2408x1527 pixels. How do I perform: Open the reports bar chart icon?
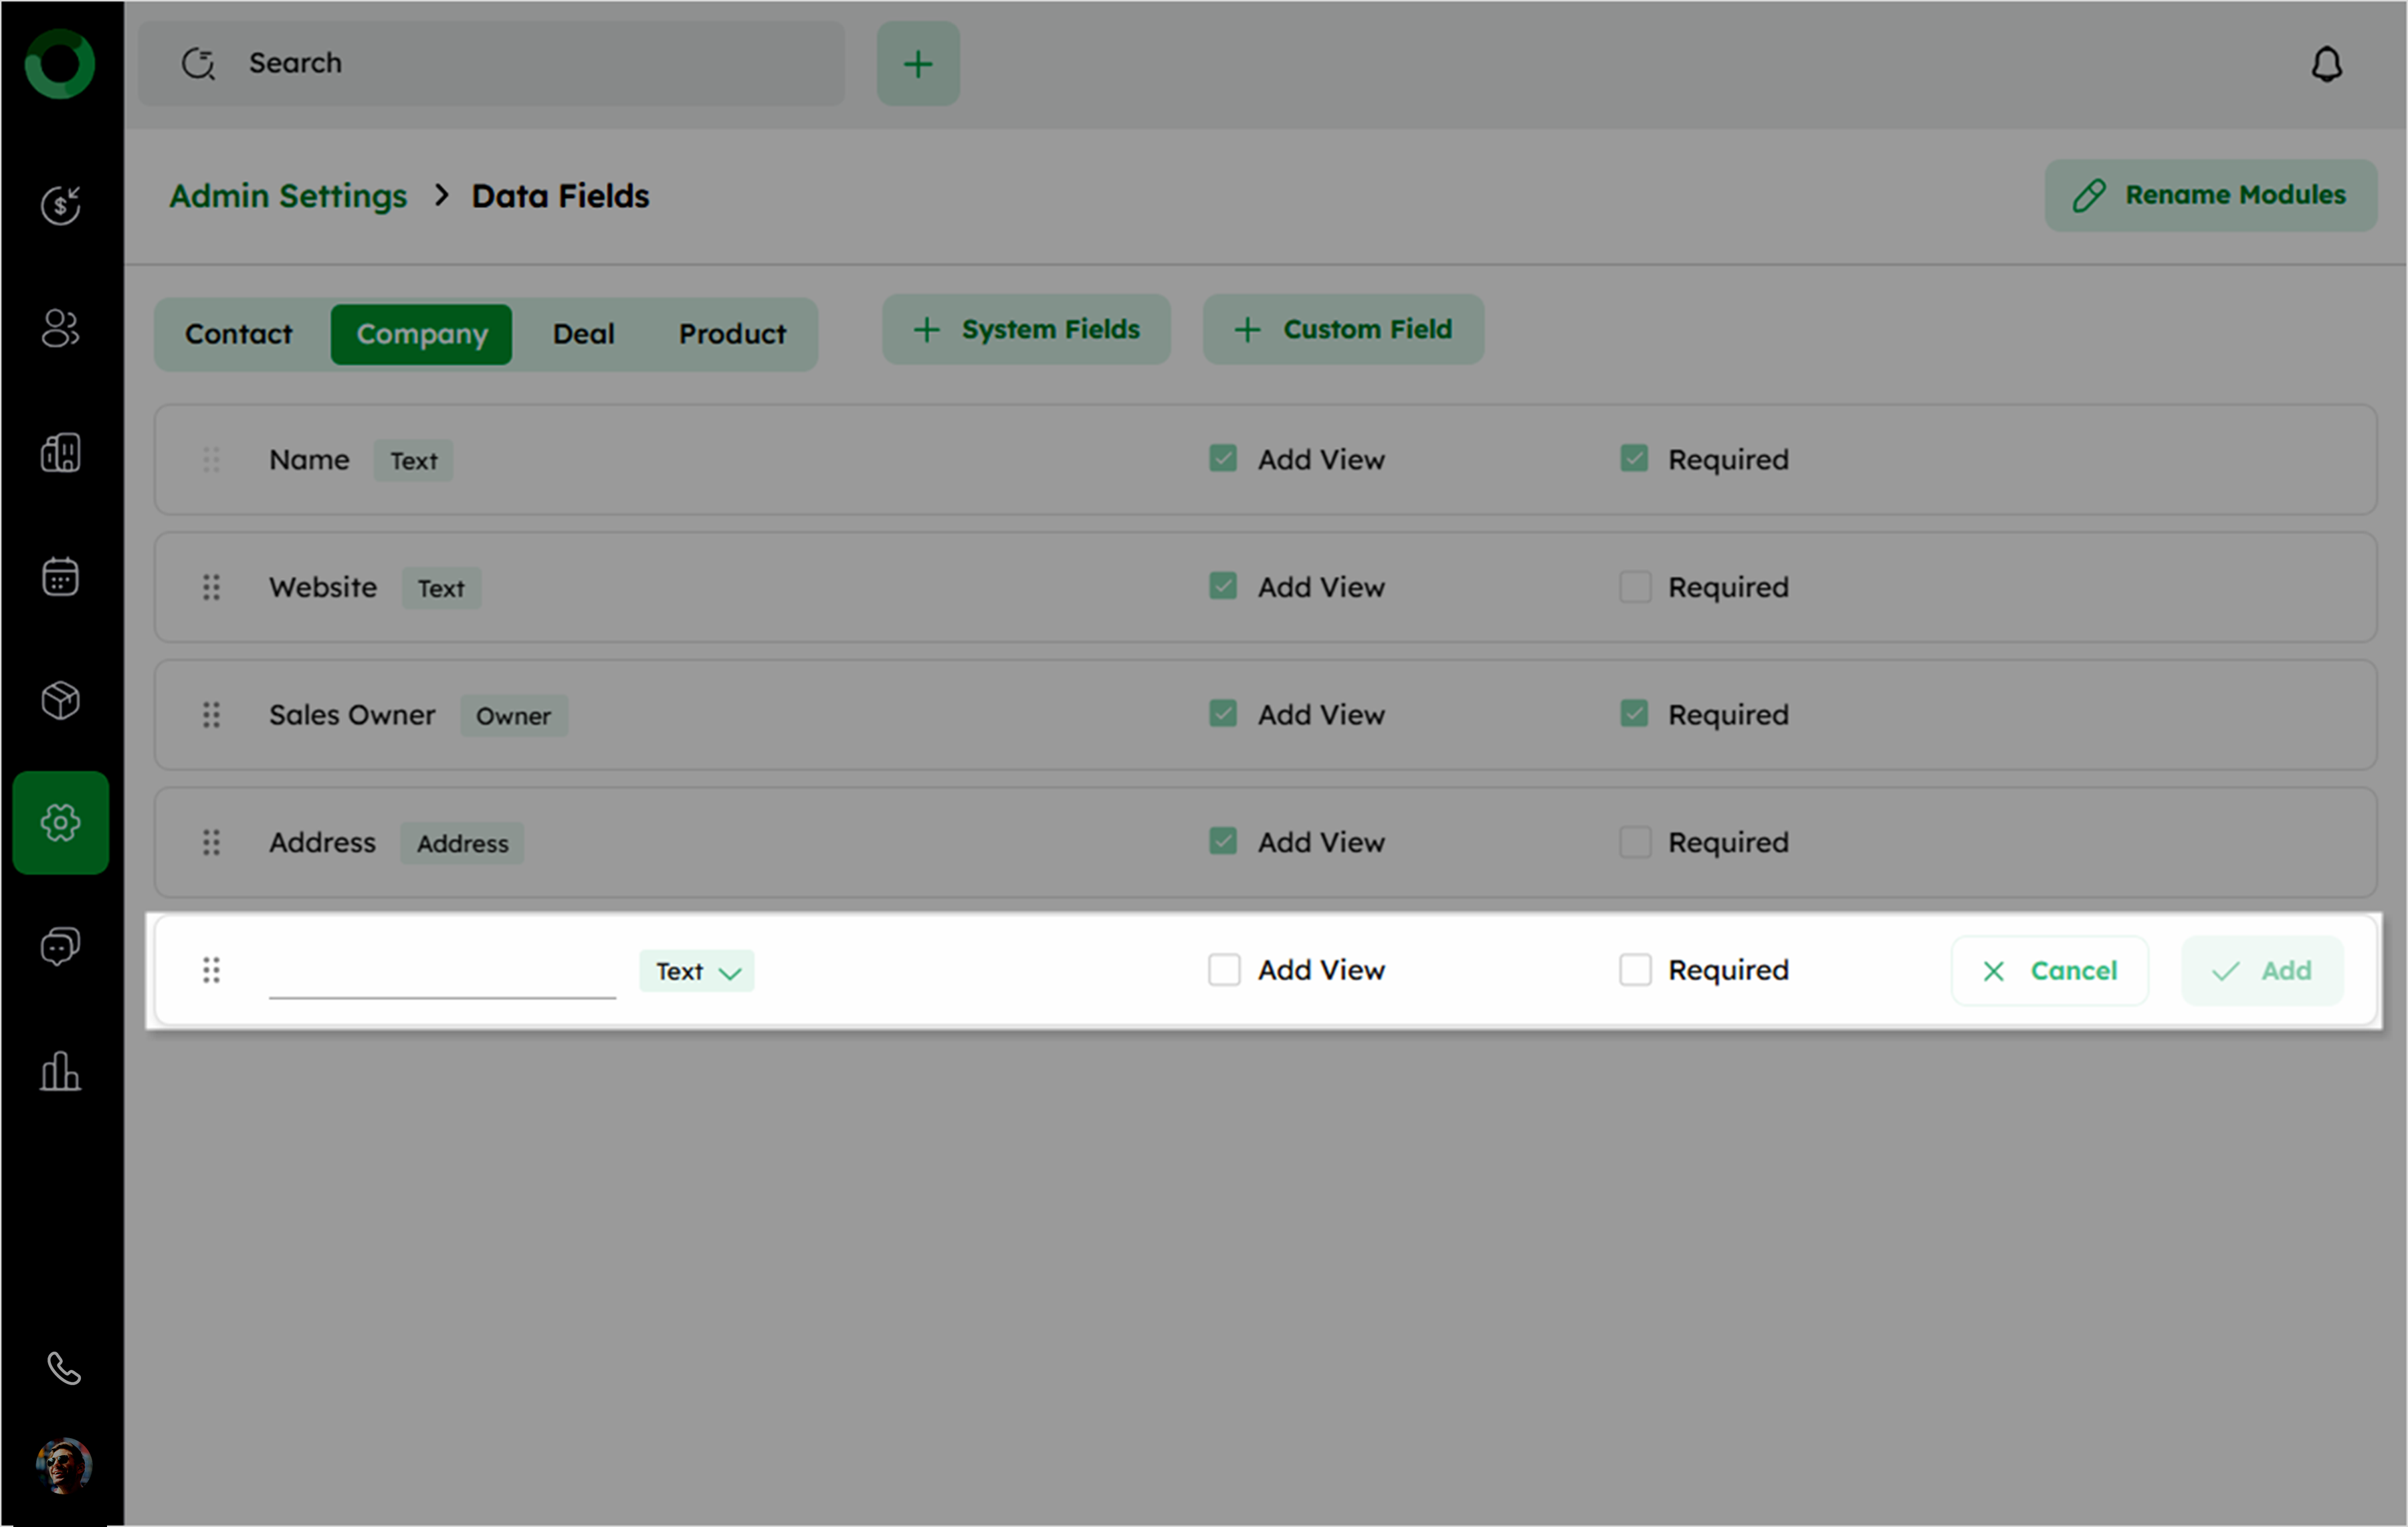pyautogui.click(x=60, y=1071)
